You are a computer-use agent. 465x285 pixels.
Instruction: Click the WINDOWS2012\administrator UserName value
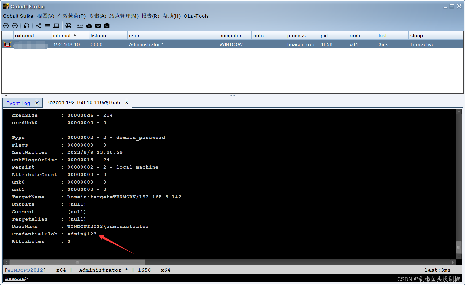coord(108,227)
